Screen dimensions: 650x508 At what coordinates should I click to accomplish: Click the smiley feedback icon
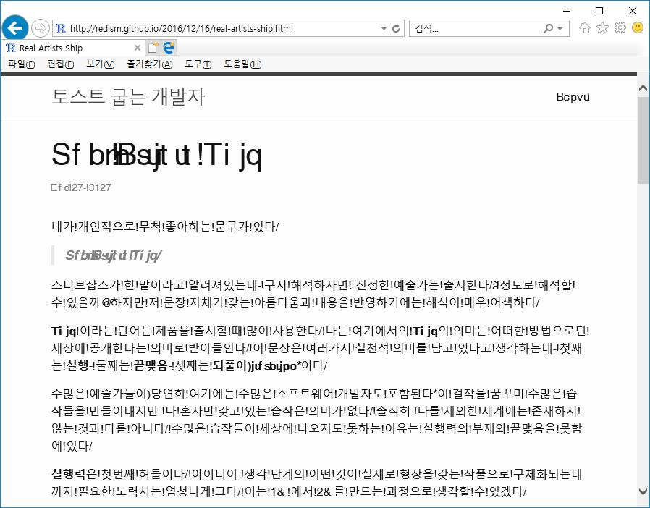tap(638, 28)
